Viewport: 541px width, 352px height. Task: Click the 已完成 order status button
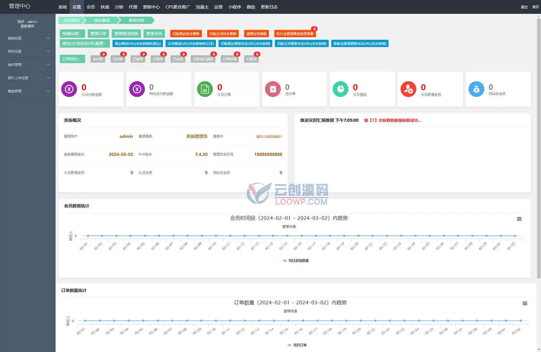click(178, 59)
